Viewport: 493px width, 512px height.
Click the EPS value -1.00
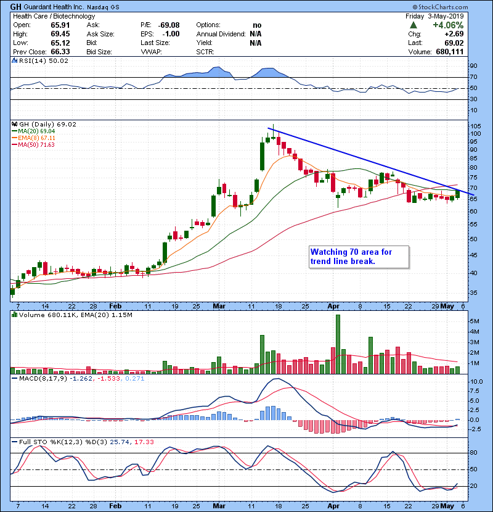(171, 34)
